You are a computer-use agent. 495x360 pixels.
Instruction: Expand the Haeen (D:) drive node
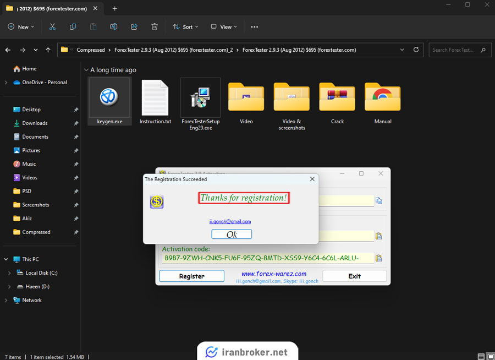tap(9, 286)
